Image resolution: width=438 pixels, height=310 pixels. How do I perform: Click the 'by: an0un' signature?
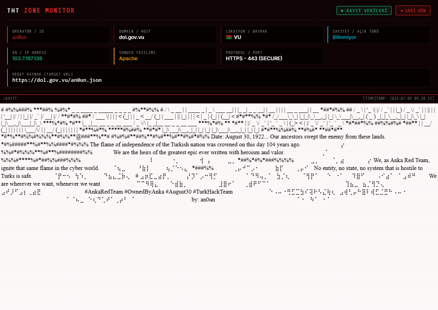pos(203,200)
